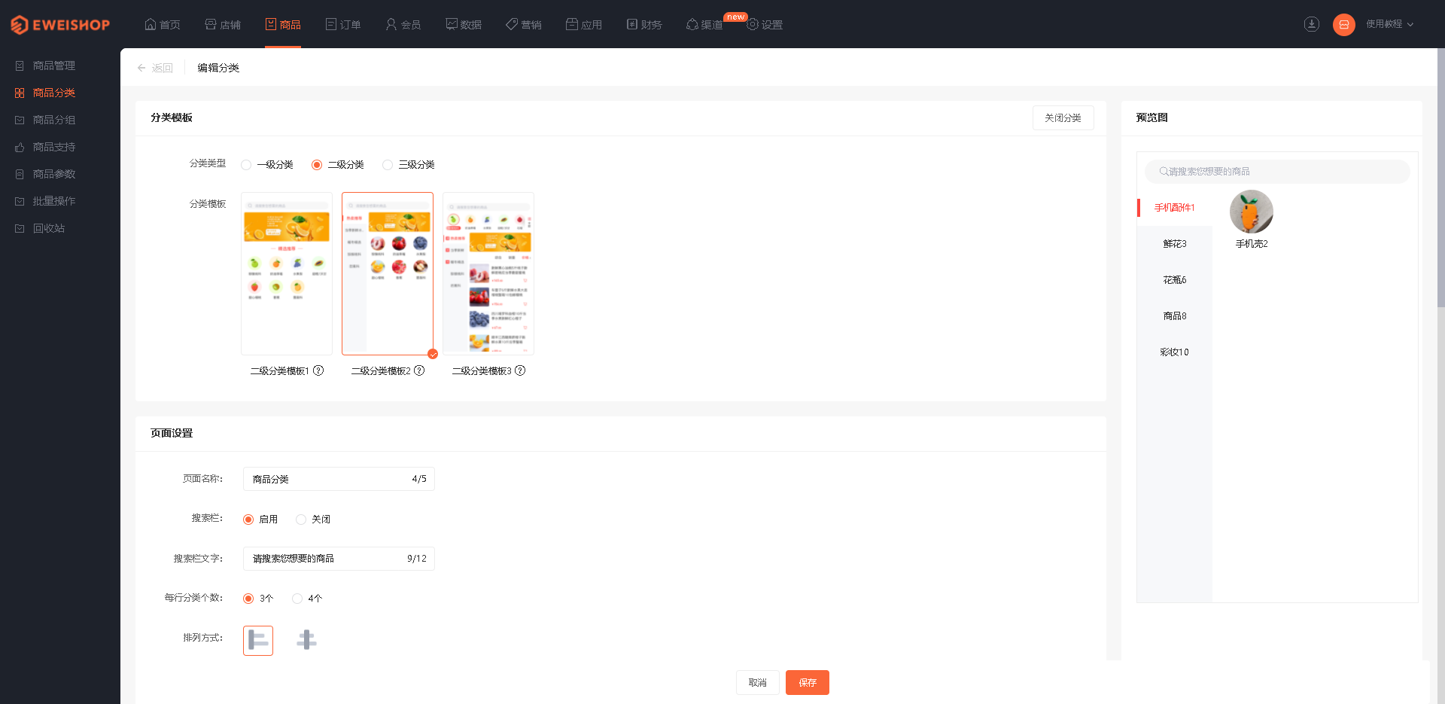Click the download icon in top bar

pos(1312,24)
